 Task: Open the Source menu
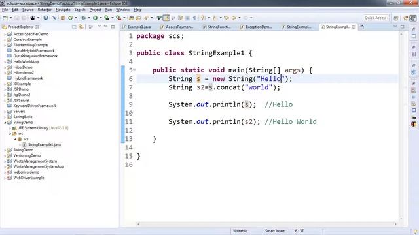(27, 10)
